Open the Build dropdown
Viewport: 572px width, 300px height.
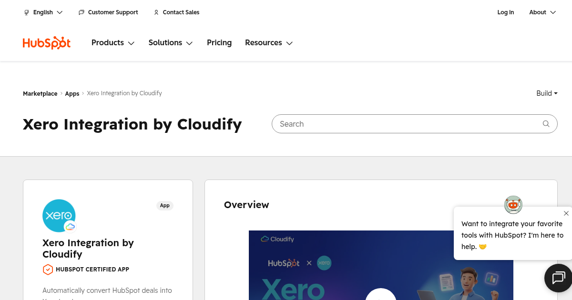point(547,93)
